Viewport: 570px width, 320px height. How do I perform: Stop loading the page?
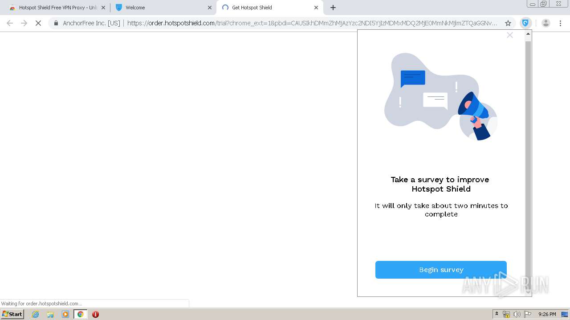coord(38,23)
